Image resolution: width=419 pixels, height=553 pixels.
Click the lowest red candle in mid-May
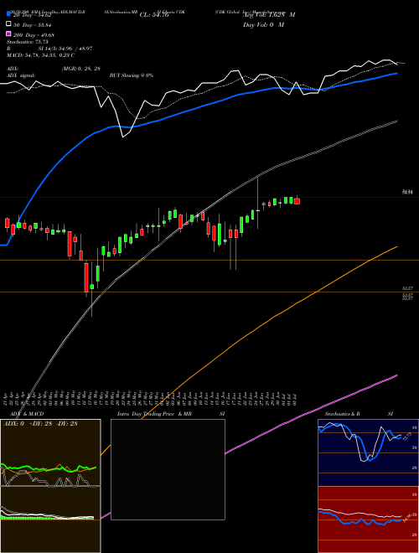[x=86, y=278]
